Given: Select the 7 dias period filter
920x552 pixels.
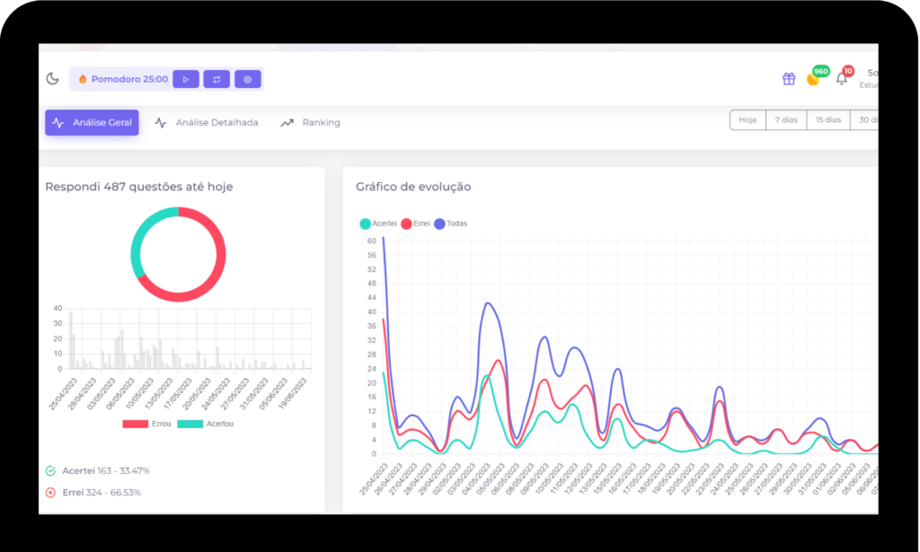Looking at the screenshot, I should tap(784, 120).
